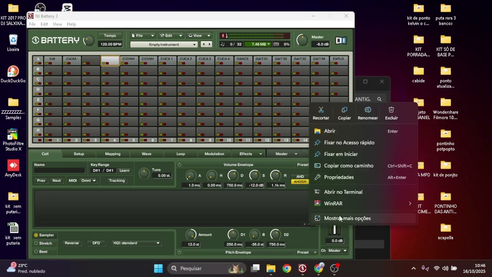492x277 pixels.
Task: Click the search magnifier in Explorer window
Action: point(379,99)
